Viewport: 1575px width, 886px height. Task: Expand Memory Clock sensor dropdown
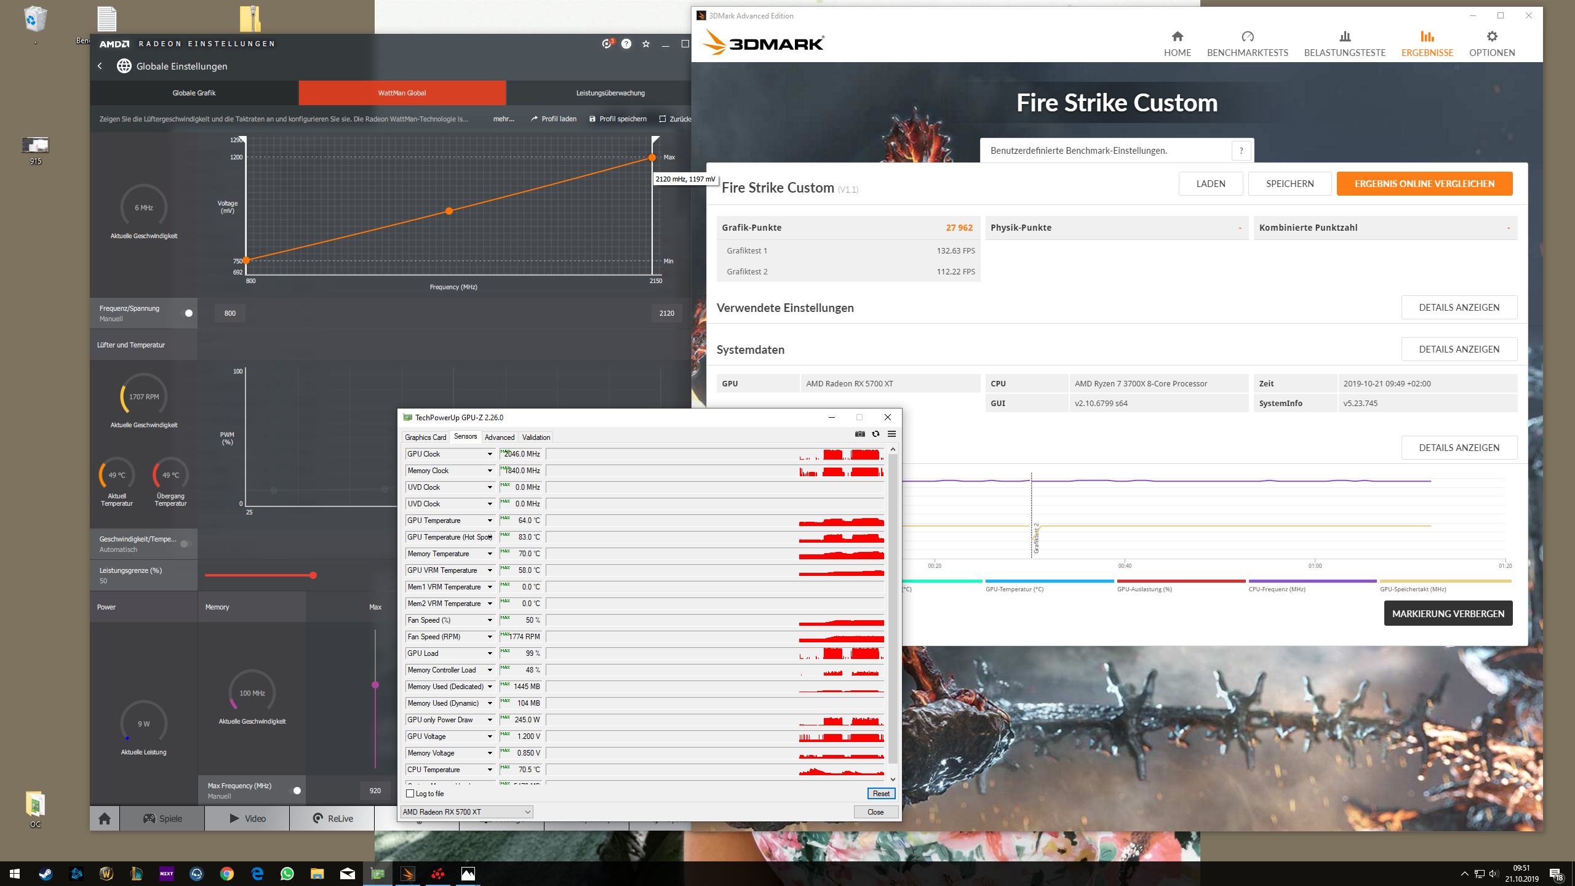490,471
